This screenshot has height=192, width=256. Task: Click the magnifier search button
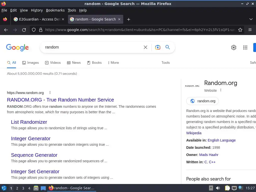click(168, 47)
